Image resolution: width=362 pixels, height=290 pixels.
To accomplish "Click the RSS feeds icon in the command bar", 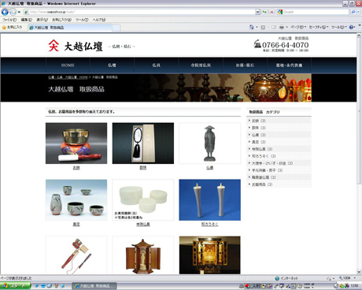I will 263,27.
